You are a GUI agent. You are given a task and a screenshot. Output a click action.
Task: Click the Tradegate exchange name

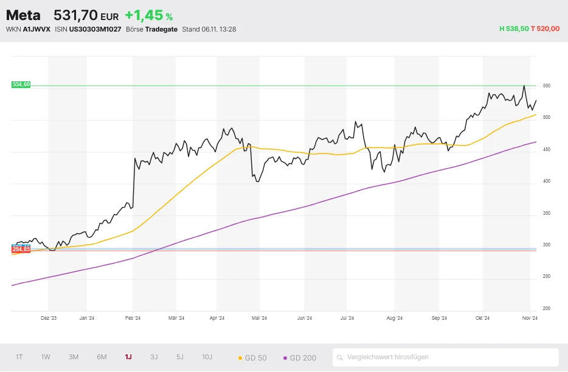click(161, 29)
